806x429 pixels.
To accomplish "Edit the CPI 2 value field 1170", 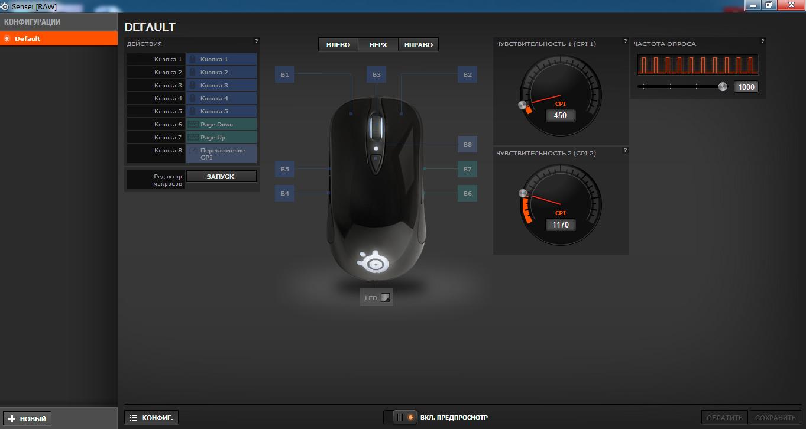I will 560,225.
